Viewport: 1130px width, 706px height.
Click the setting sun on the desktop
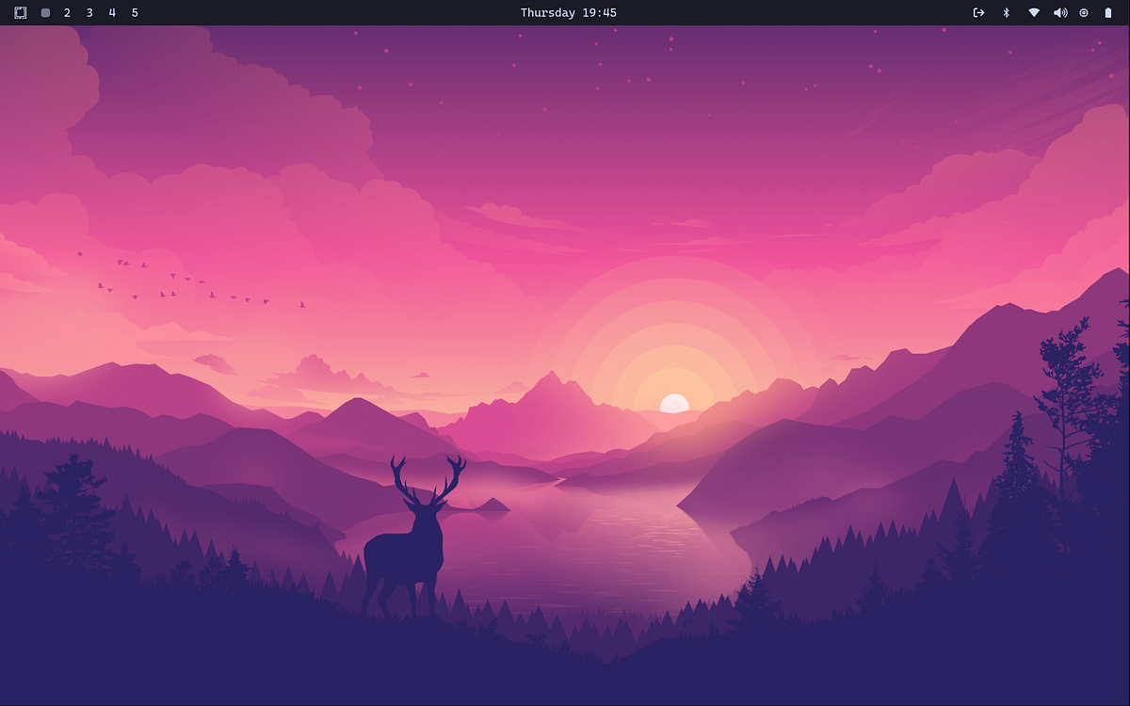(674, 404)
